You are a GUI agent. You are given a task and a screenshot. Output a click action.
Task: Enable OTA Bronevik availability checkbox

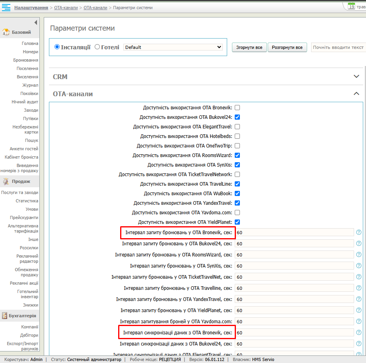[238, 108]
